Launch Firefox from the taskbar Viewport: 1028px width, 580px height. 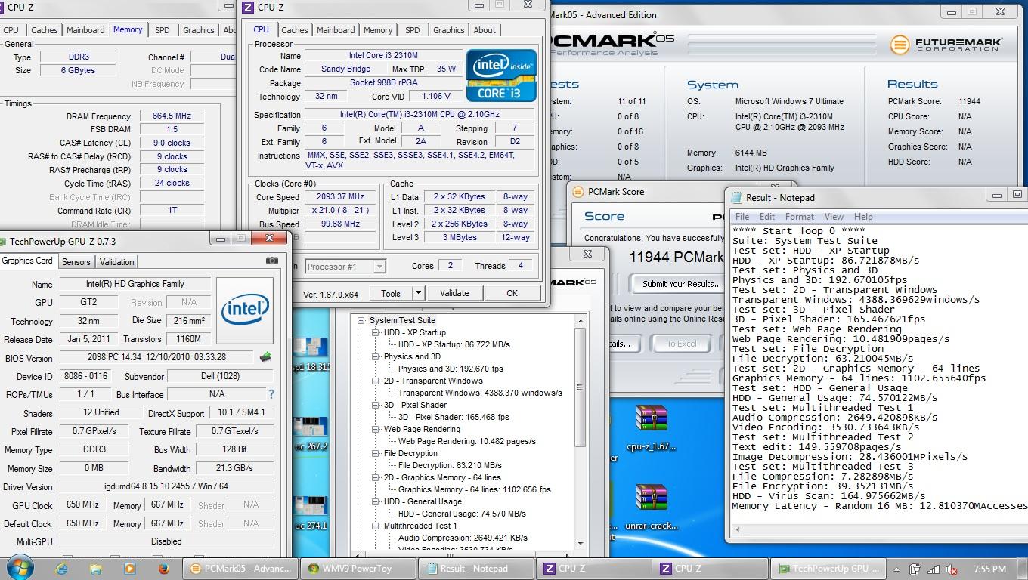click(164, 569)
